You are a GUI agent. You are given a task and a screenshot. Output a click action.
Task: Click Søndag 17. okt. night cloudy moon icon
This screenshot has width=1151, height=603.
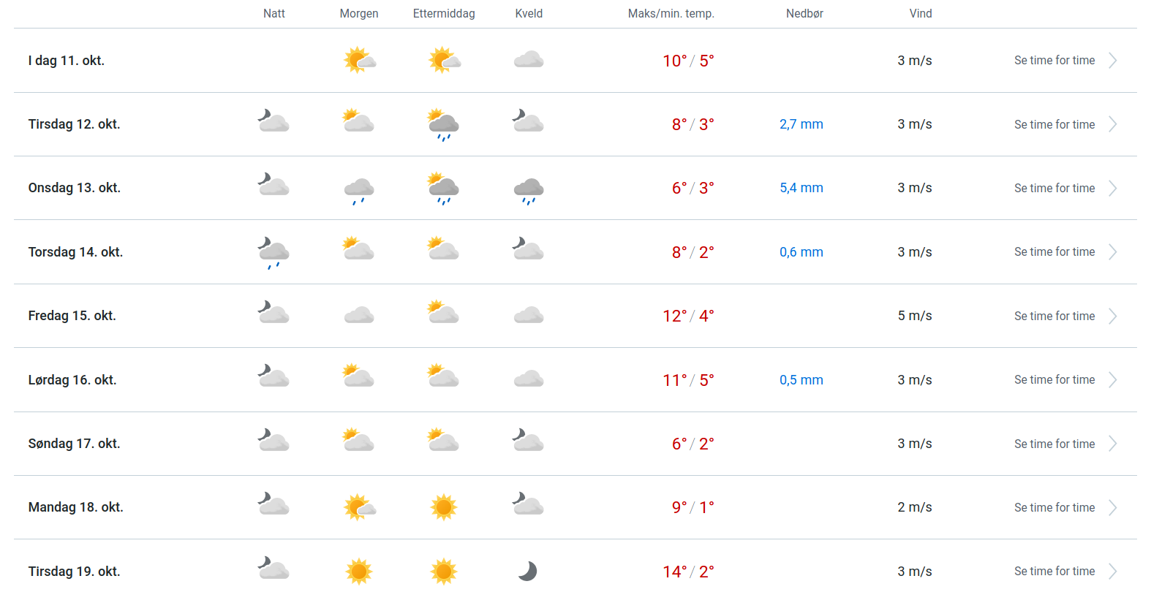click(x=274, y=441)
